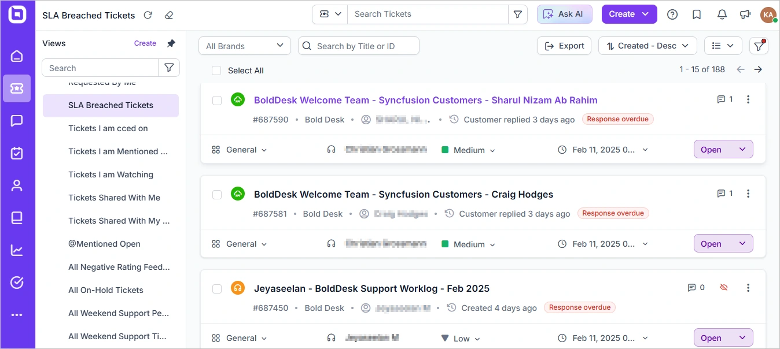Open the ticket filter funnel with red dot
This screenshot has width=780, height=349.
tap(759, 46)
